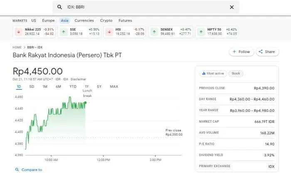Click the Year range value
The height and width of the screenshot is (173, 291).
(x=252, y=111)
